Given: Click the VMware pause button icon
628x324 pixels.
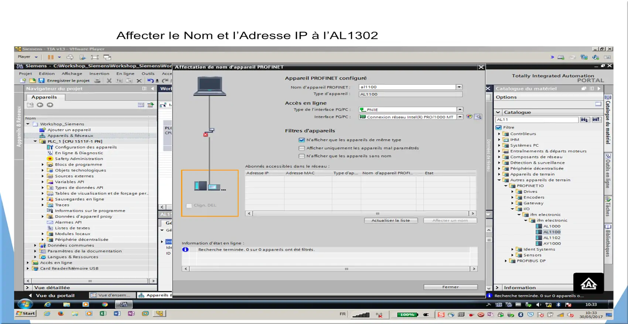Looking at the screenshot, I should coord(51,57).
